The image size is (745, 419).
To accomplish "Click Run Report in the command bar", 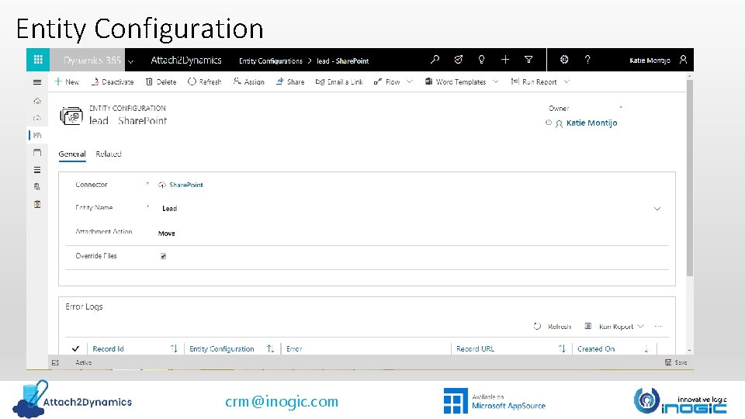I will [534, 81].
